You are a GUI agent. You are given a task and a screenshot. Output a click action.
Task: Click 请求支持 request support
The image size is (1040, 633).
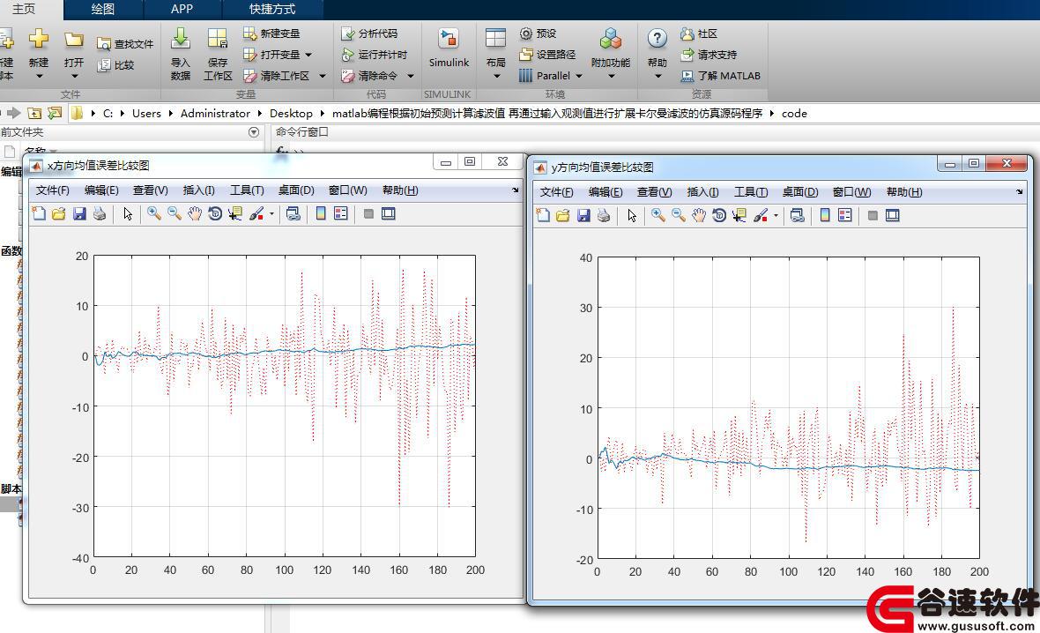tap(709, 55)
